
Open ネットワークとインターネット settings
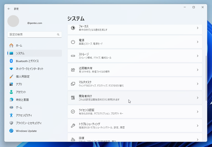[35, 69]
